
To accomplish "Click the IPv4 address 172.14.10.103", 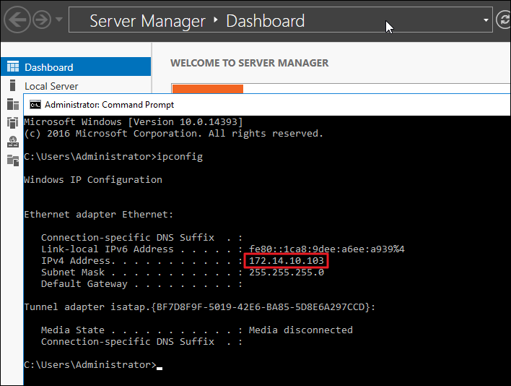I will coord(287,261).
